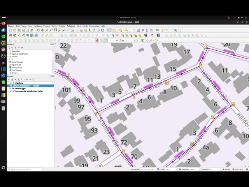Image resolution: width=249 pixels, height=187 pixels.
Task: Toggle visibility of the Serwer pipe layer
Action: click(x=11, y=88)
